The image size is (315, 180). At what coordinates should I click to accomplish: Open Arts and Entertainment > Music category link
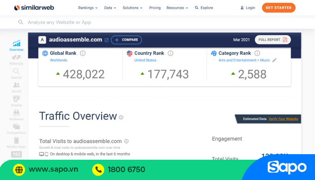click(244, 60)
